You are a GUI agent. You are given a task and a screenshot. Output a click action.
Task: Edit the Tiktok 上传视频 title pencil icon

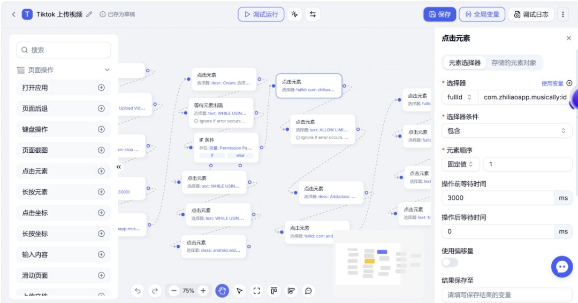point(89,14)
